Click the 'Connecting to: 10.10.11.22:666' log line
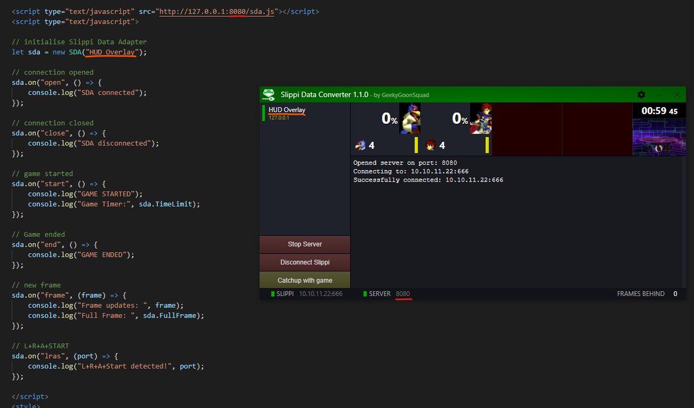This screenshot has width=694, height=408. [x=411, y=171]
